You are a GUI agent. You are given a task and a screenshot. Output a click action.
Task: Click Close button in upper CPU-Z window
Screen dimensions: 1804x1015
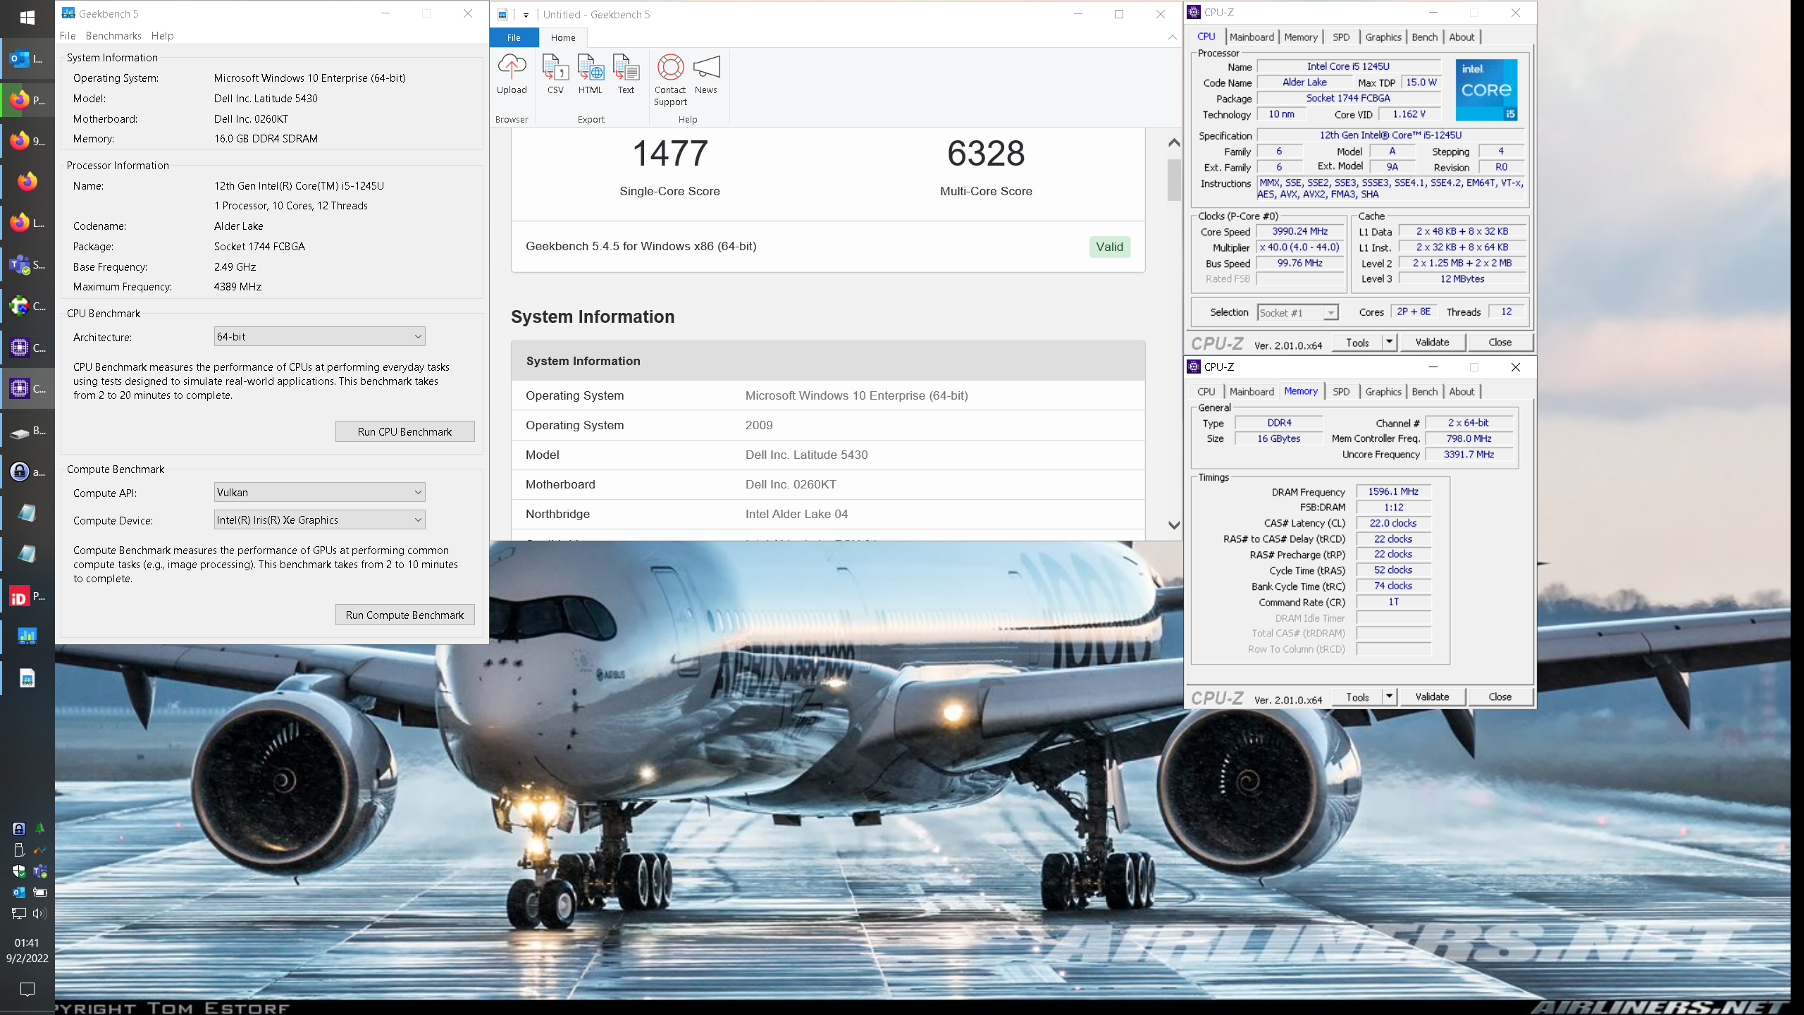[1500, 343]
